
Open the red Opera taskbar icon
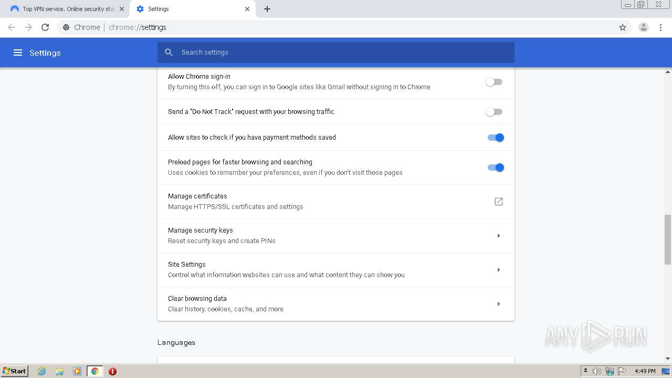point(112,371)
